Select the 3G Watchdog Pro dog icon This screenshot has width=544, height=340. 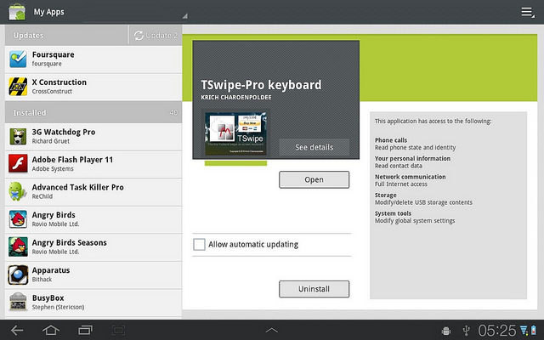coord(18,136)
